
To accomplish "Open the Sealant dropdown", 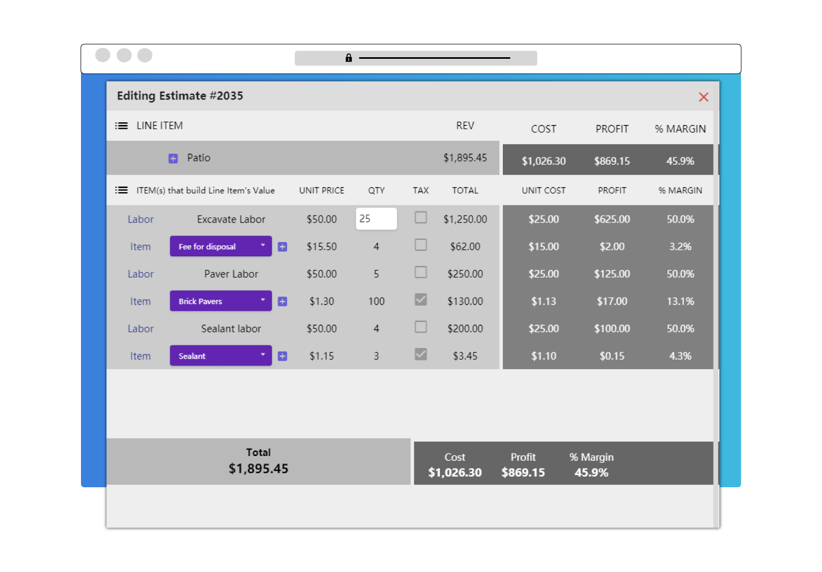I will pos(263,355).
